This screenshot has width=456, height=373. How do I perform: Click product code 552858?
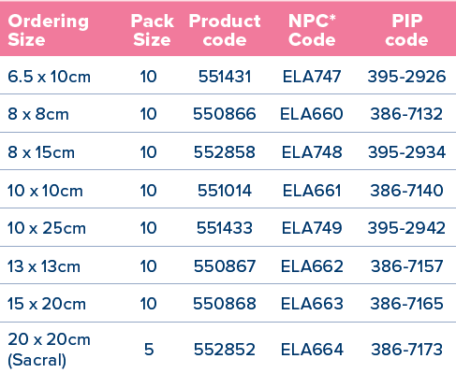coord(225,152)
